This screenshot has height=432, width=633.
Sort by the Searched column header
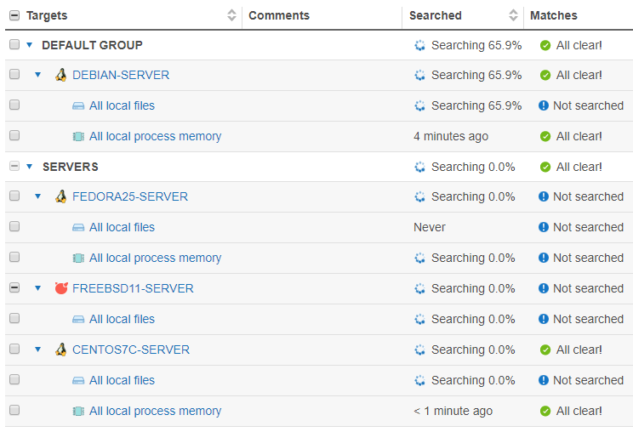pos(436,15)
